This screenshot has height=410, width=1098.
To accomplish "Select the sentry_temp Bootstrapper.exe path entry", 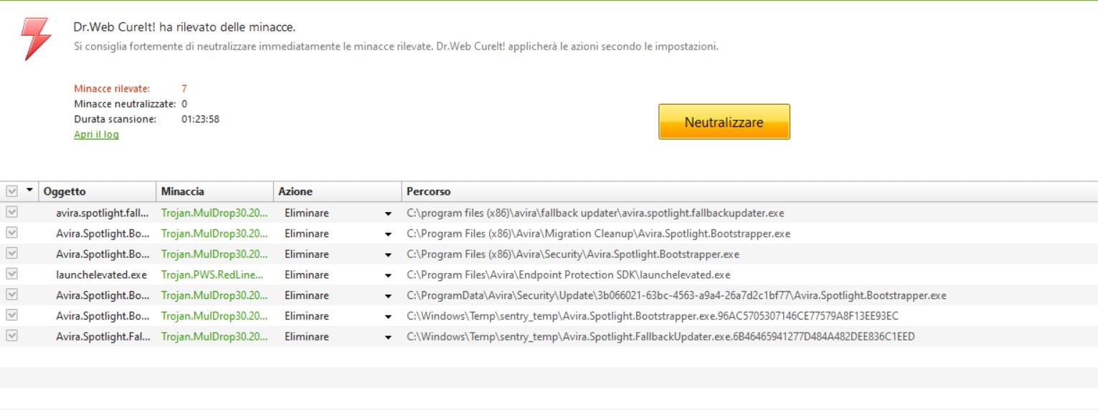I will [652, 316].
